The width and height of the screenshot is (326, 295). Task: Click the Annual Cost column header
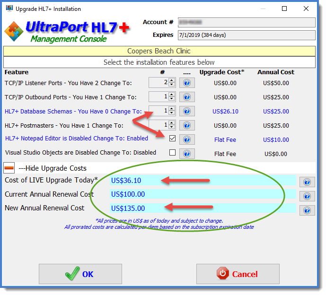276,72
